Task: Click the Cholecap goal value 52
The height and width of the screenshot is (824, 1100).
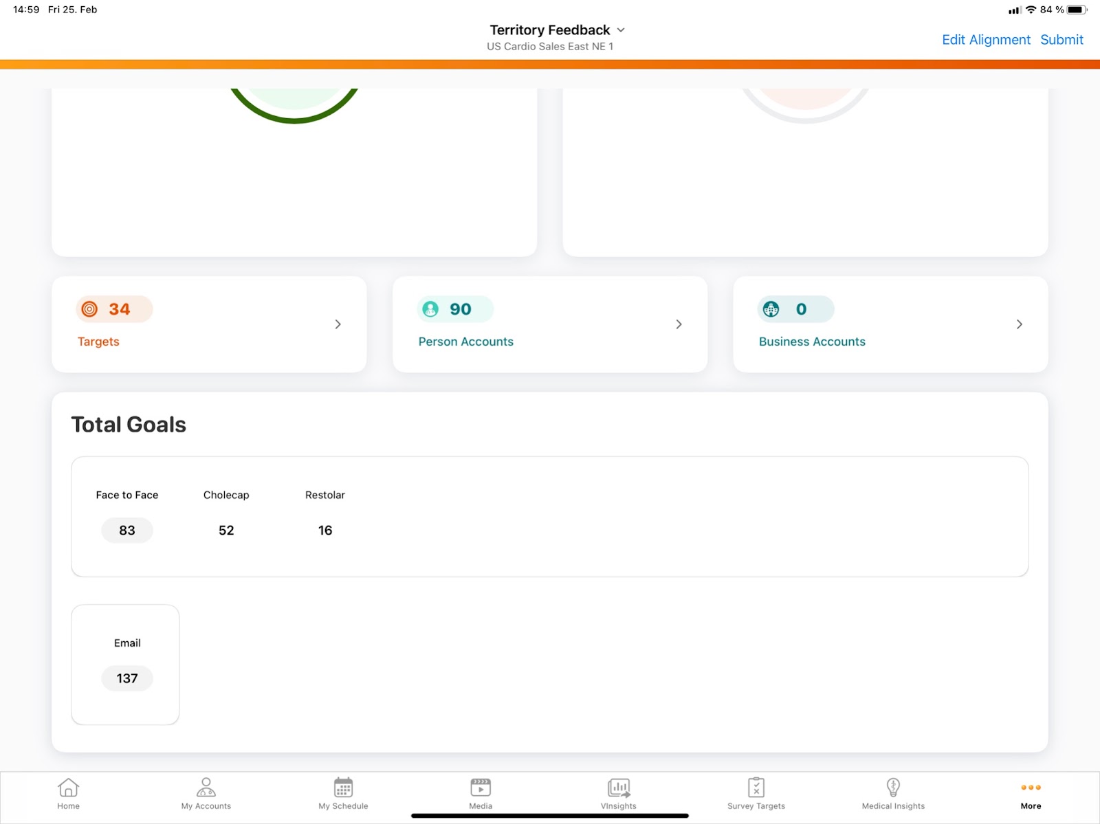Action: pyautogui.click(x=226, y=531)
